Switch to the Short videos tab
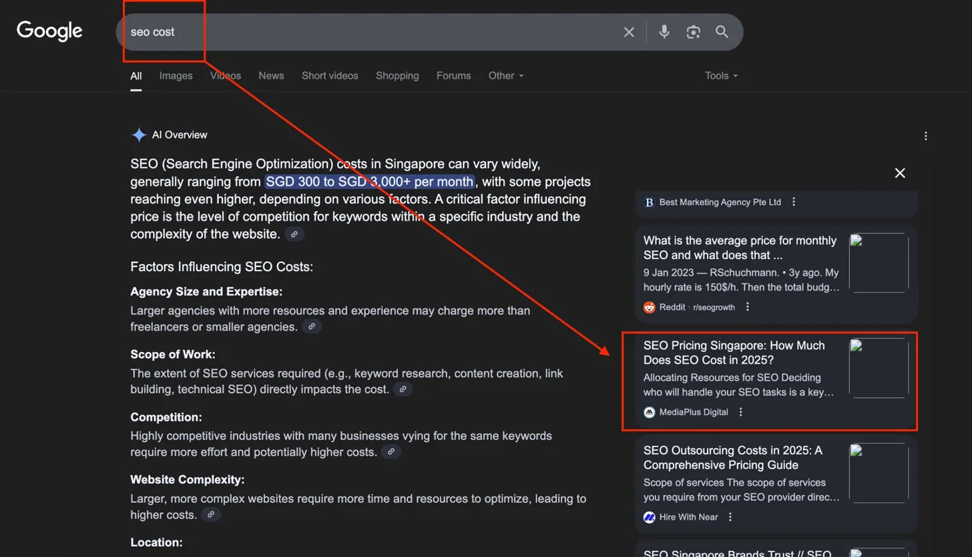Image resolution: width=972 pixels, height=557 pixels. 330,75
